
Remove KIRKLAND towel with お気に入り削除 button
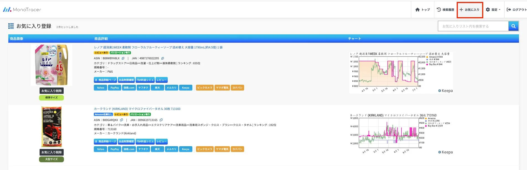click(x=51, y=152)
